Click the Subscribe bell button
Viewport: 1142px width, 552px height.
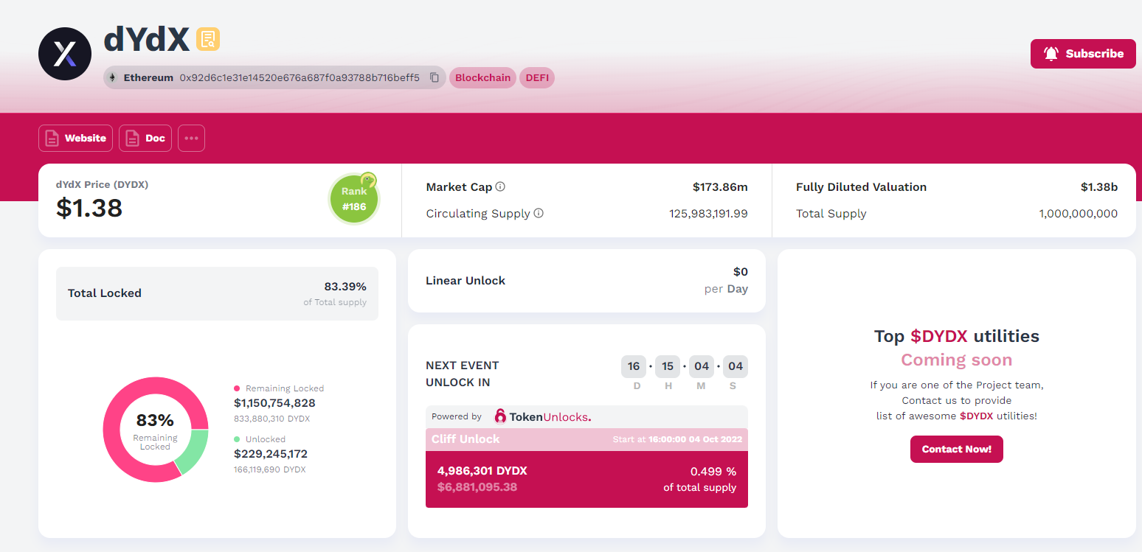1083,54
